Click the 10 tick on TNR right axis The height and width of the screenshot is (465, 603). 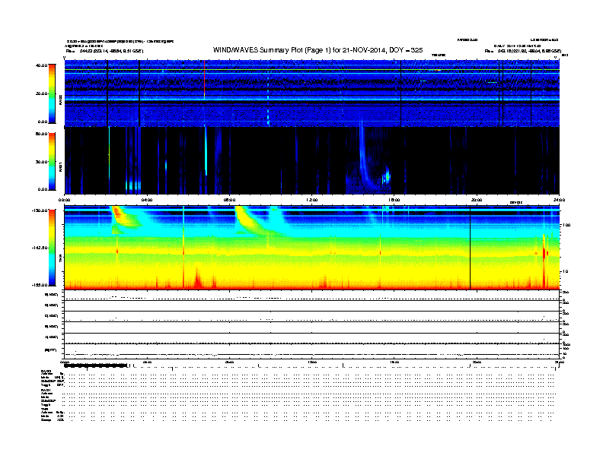click(565, 271)
